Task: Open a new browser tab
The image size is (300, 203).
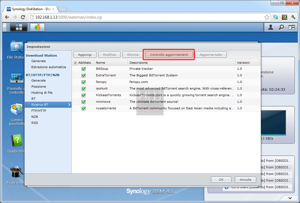Action: click(63, 9)
